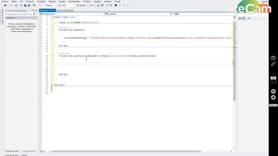Open the conectar object dropdown
Viewport: 278px width, 156px height.
point(138,14)
